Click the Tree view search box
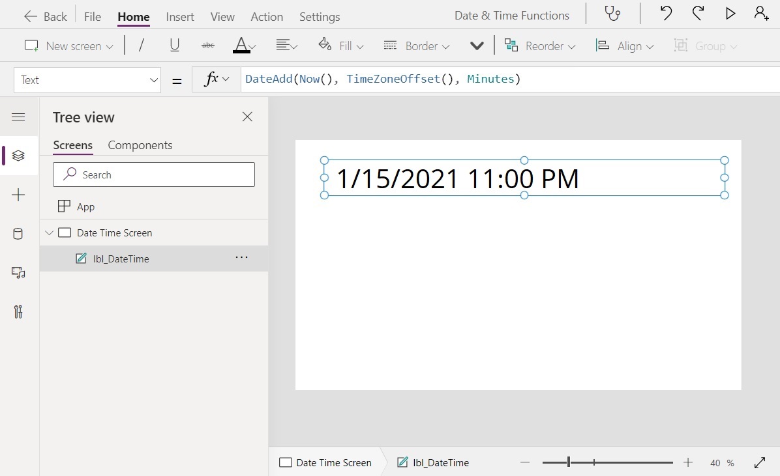This screenshot has width=780, height=476. (x=153, y=175)
